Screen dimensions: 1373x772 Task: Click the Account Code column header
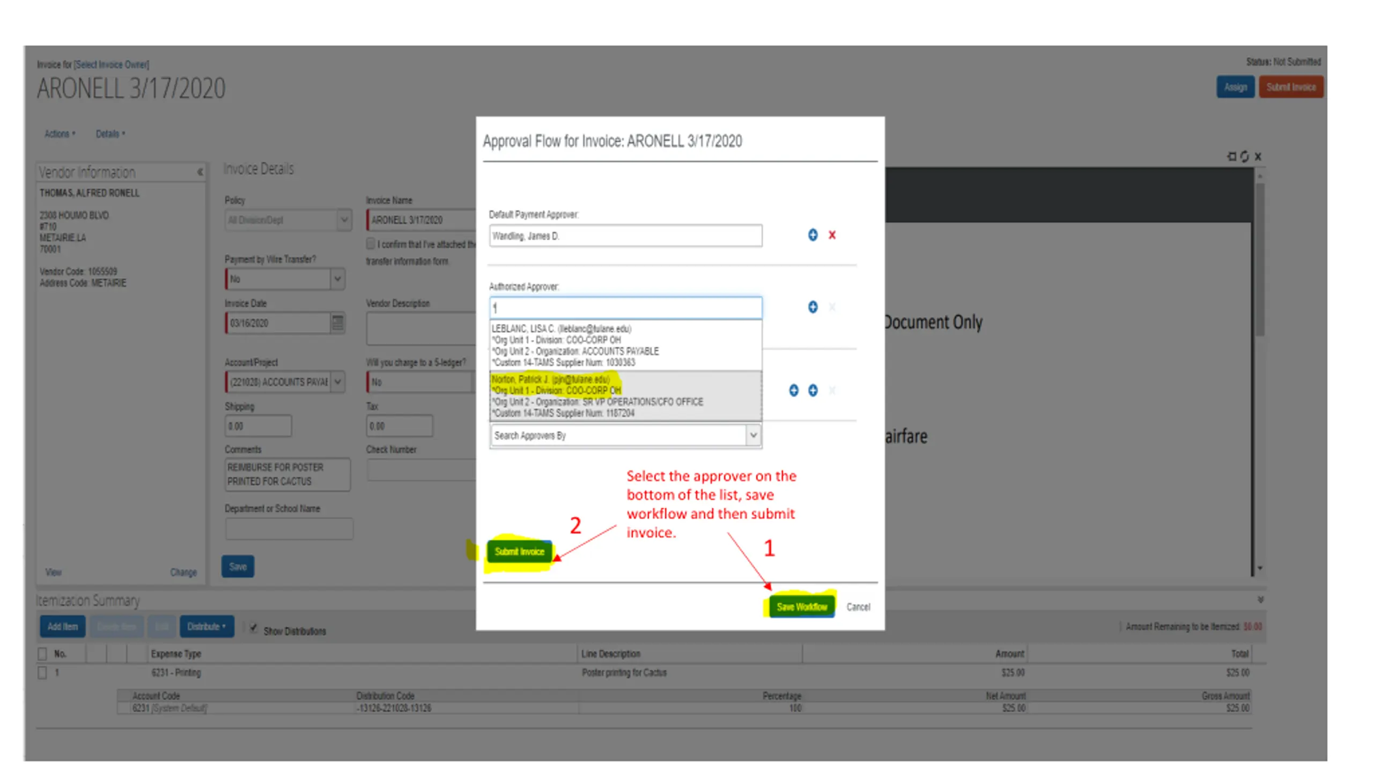tap(156, 696)
